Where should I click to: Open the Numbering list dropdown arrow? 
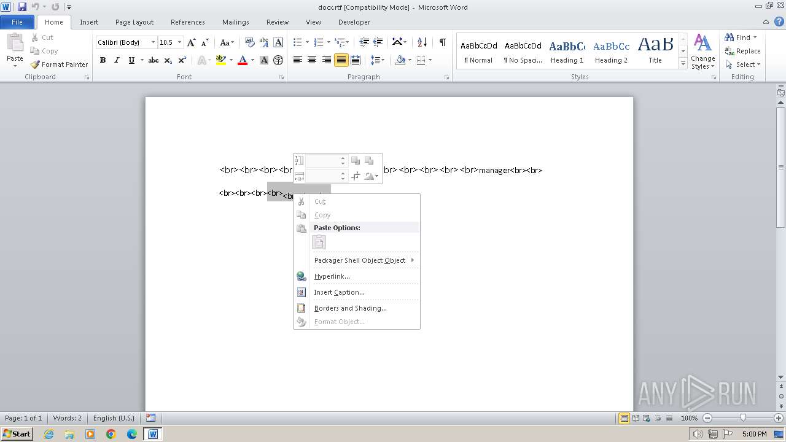pyautogui.click(x=329, y=42)
